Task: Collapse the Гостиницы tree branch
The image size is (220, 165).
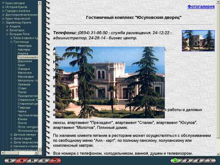Action: coord(12,42)
